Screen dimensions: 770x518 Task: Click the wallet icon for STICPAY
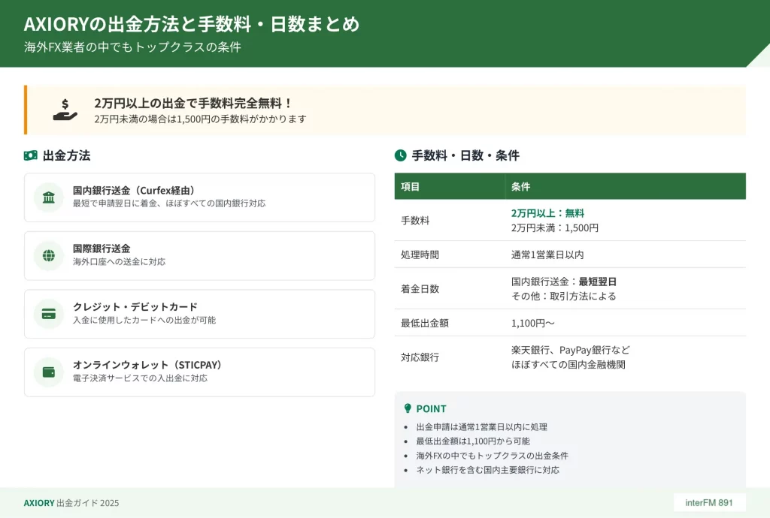click(49, 372)
